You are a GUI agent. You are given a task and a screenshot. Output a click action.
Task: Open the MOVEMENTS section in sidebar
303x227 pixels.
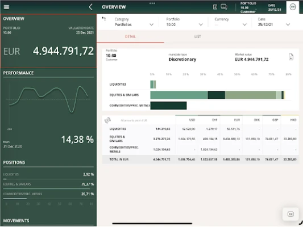click(x=16, y=221)
